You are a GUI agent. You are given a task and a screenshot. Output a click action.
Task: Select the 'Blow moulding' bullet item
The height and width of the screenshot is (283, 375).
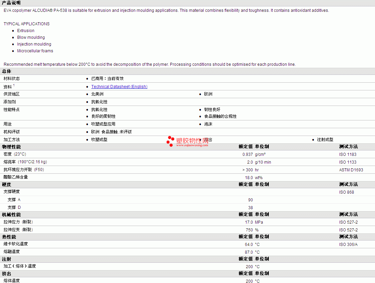31,37
